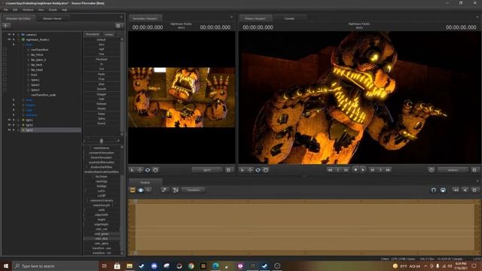
Task: Apply the Zero preset
Action: point(102,44)
